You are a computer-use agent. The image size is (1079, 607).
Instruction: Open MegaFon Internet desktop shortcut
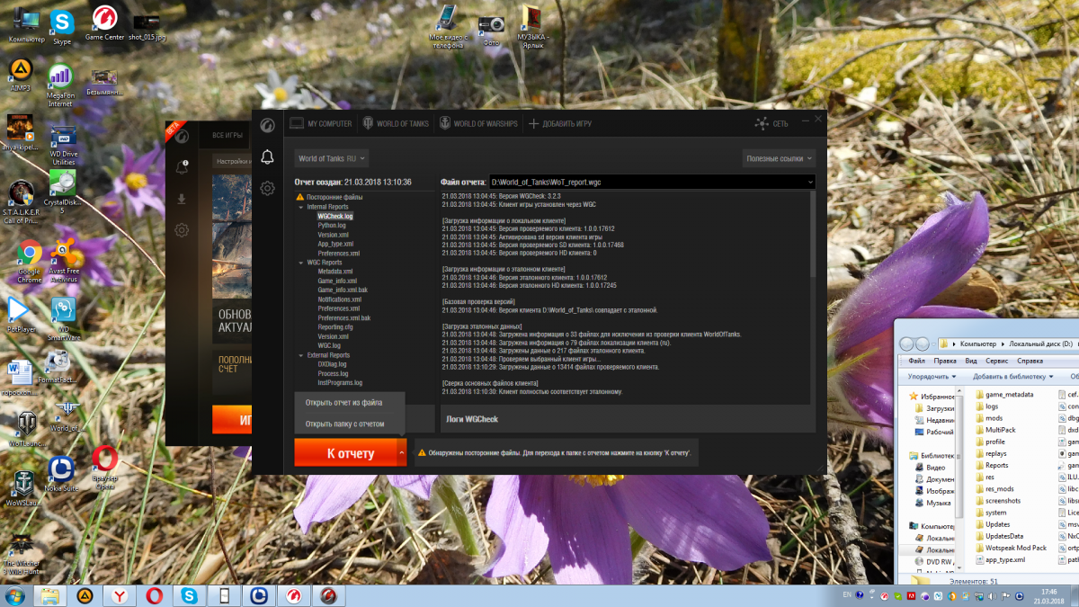pos(60,85)
